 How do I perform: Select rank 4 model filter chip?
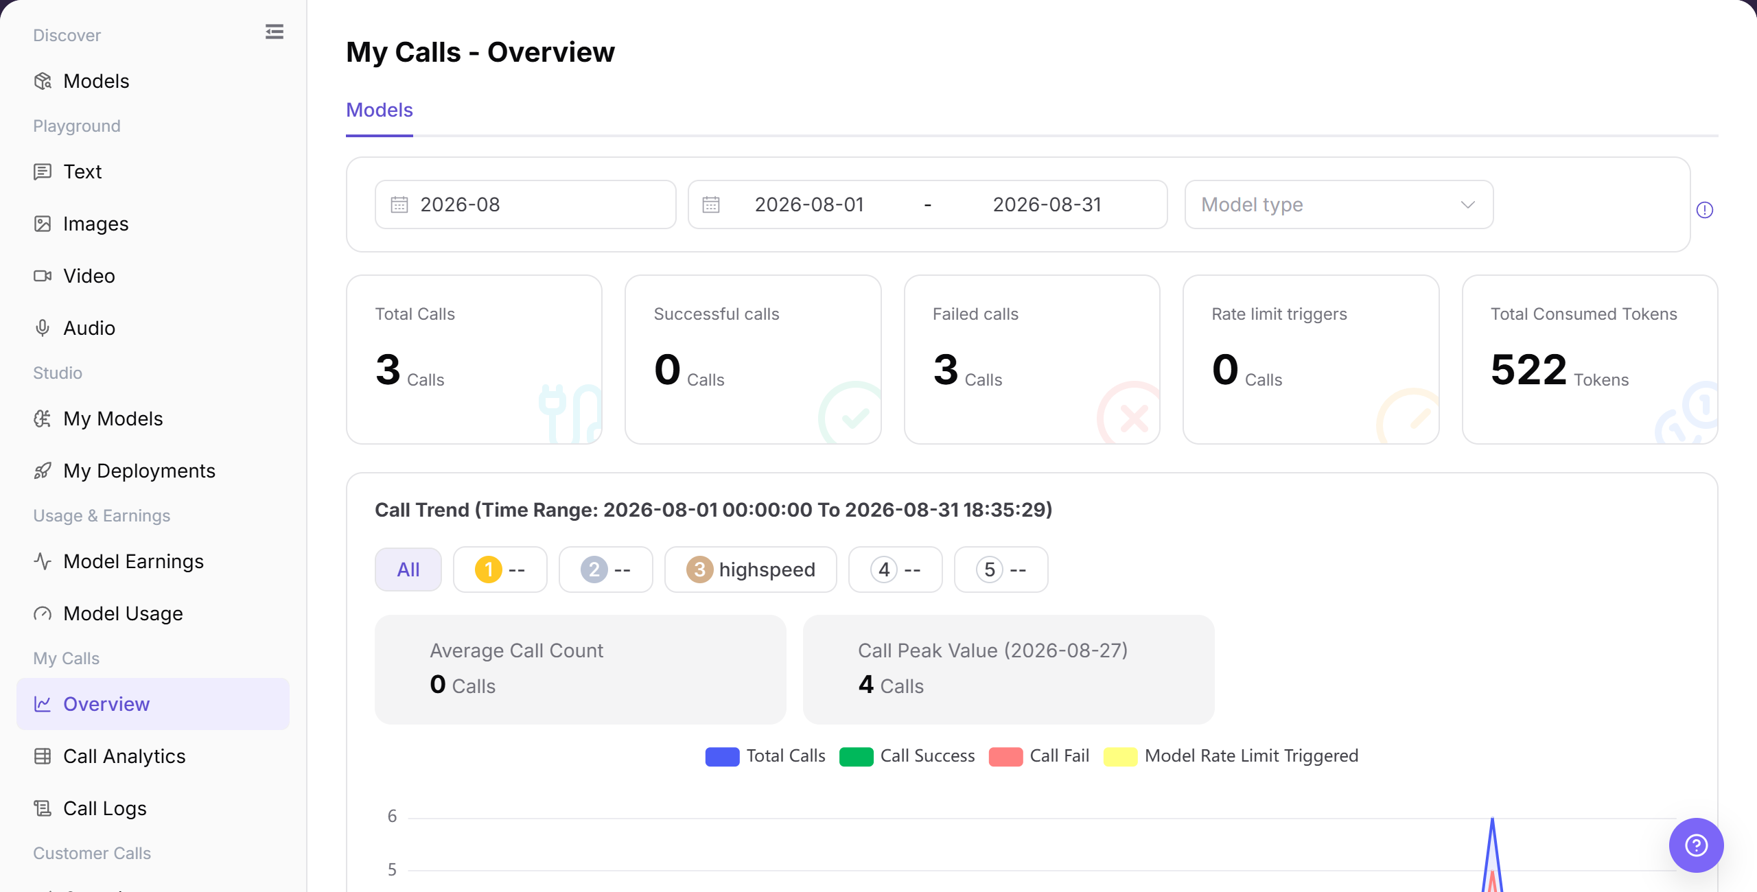coord(896,570)
